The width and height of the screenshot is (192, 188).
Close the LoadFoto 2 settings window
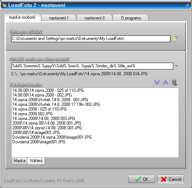[x=187, y=5]
